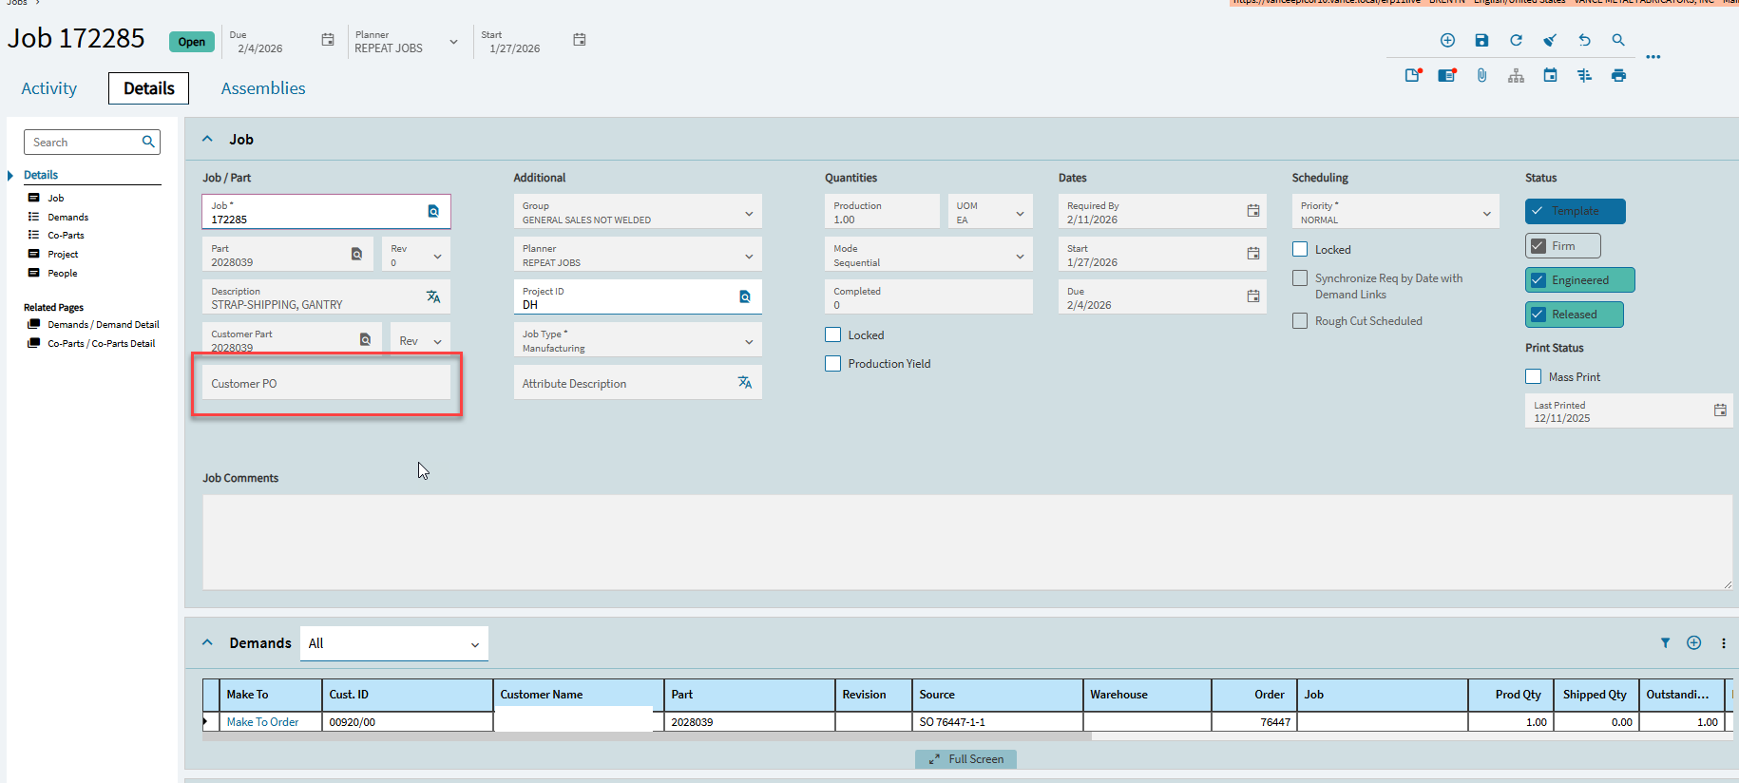Image resolution: width=1739 pixels, height=783 pixels.
Task: Click the printer icon in the toolbar
Action: 1618,75
